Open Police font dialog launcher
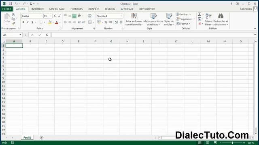259x145 pixels. [x=61, y=29]
